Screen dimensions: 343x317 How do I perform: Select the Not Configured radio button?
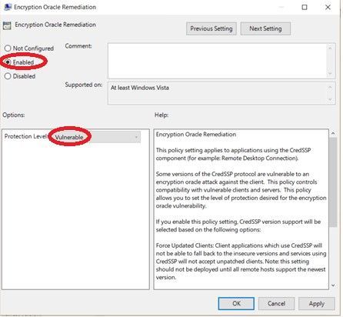pos(8,48)
